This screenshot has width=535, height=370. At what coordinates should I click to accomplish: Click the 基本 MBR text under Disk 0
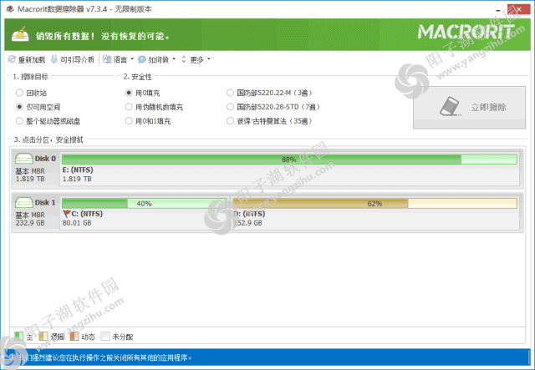coord(30,171)
